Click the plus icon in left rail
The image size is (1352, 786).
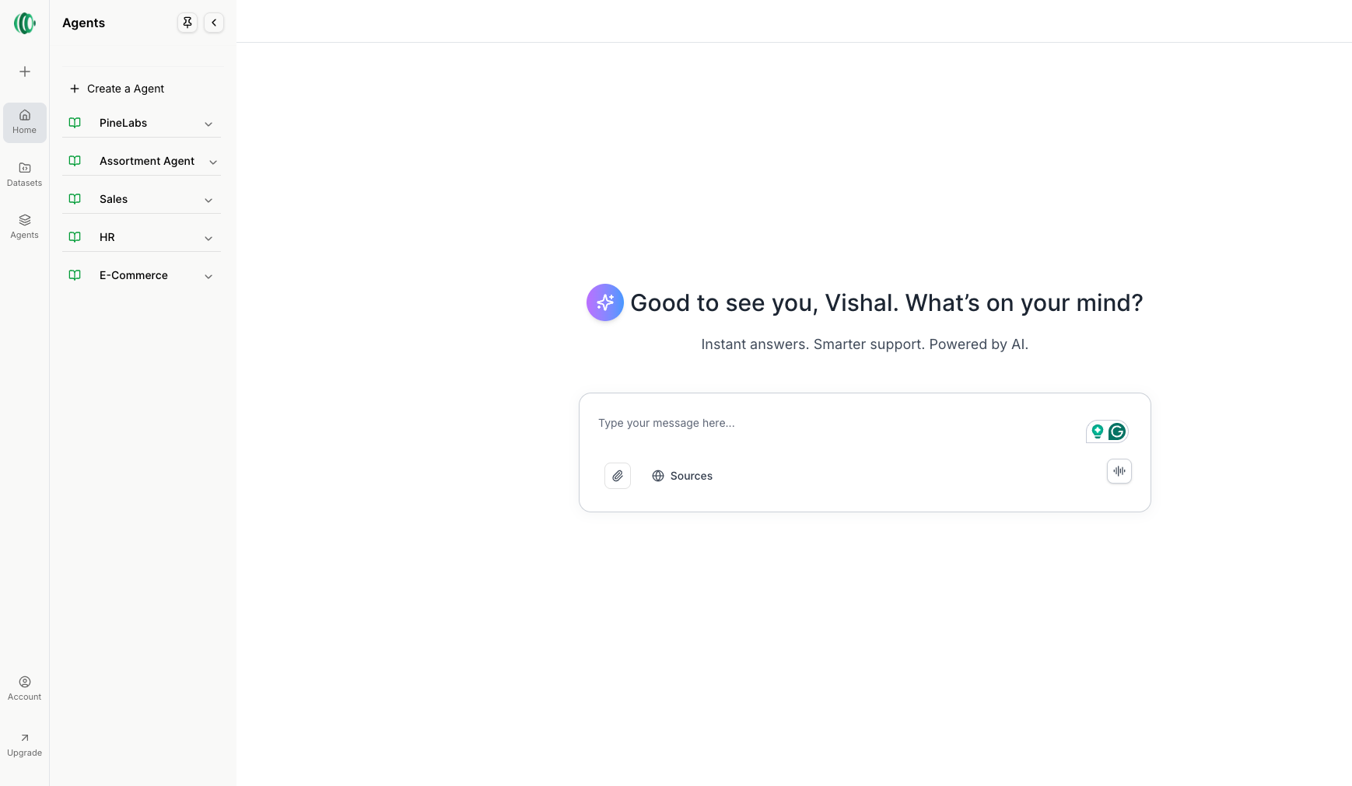(25, 72)
